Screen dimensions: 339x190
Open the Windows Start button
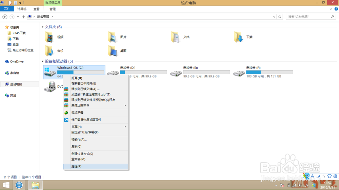[6, 185]
